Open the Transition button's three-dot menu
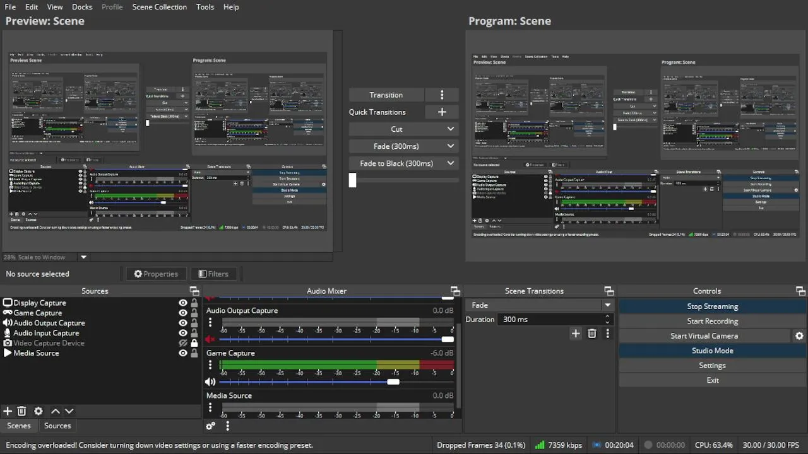Screen dimensions: 808x454 442,95
